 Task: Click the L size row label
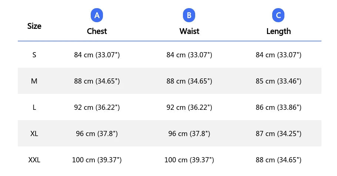pos(34,107)
